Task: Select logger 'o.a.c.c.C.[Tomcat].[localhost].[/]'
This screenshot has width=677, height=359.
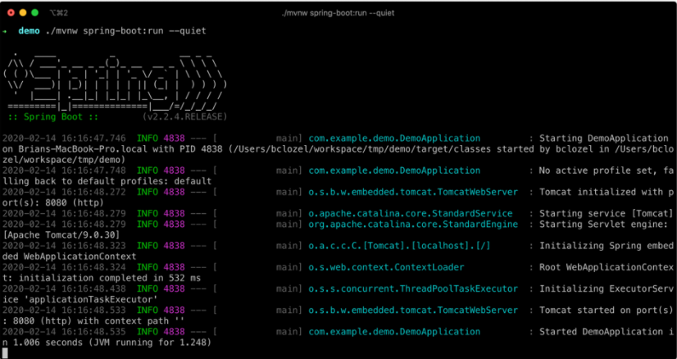Action: pos(399,246)
